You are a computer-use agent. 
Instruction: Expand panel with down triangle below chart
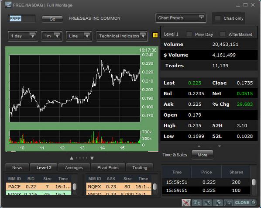[92, 158]
